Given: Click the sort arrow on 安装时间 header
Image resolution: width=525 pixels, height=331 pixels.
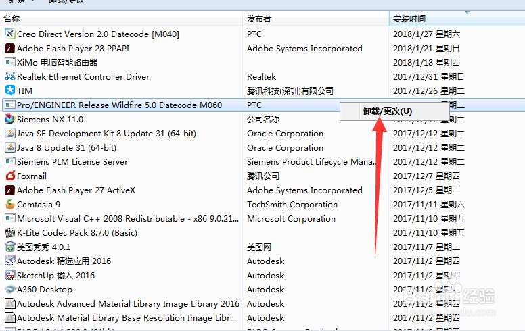Looking at the screenshot, I should (x=467, y=13).
